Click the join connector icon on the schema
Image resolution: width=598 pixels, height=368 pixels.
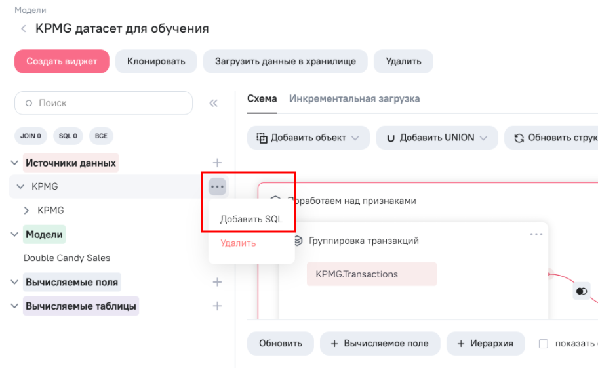pos(582,291)
